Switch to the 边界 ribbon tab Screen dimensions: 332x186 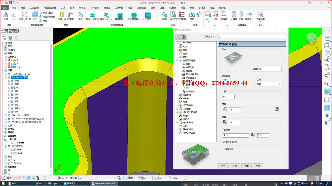(x=72, y=8)
